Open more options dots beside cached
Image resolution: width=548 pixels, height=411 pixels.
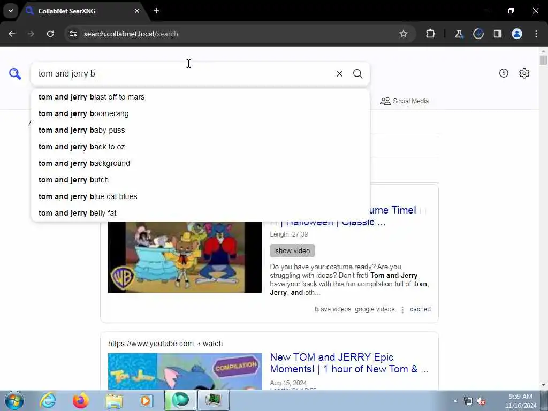pos(402,310)
